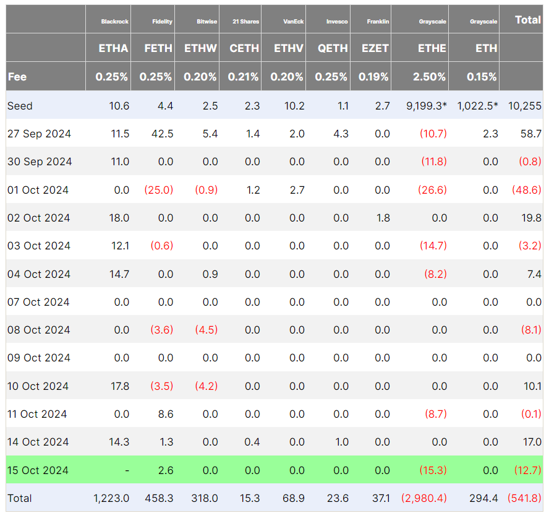Click the 42.5 FETH inflow value

pyautogui.click(x=163, y=134)
